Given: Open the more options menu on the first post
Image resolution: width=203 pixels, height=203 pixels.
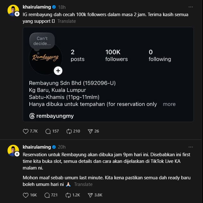Looking at the screenshot, I should pos(190,7).
